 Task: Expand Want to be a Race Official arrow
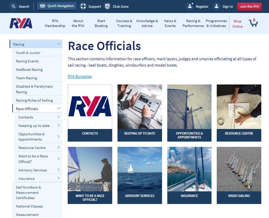pos(59,158)
